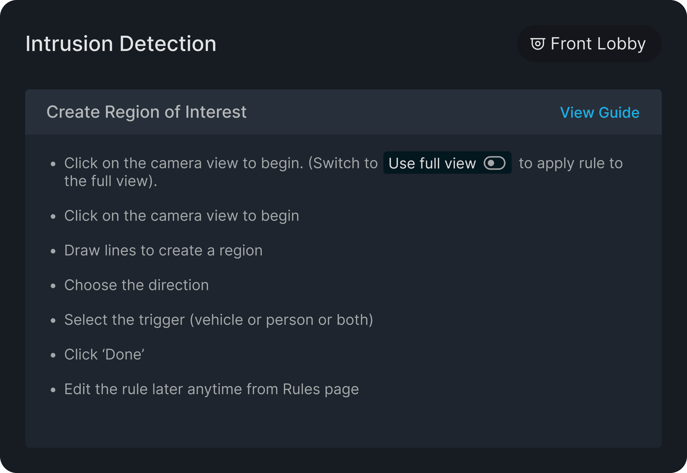Select the 'Draw lines to create a region' step
This screenshot has width=687, height=473.
(x=163, y=250)
